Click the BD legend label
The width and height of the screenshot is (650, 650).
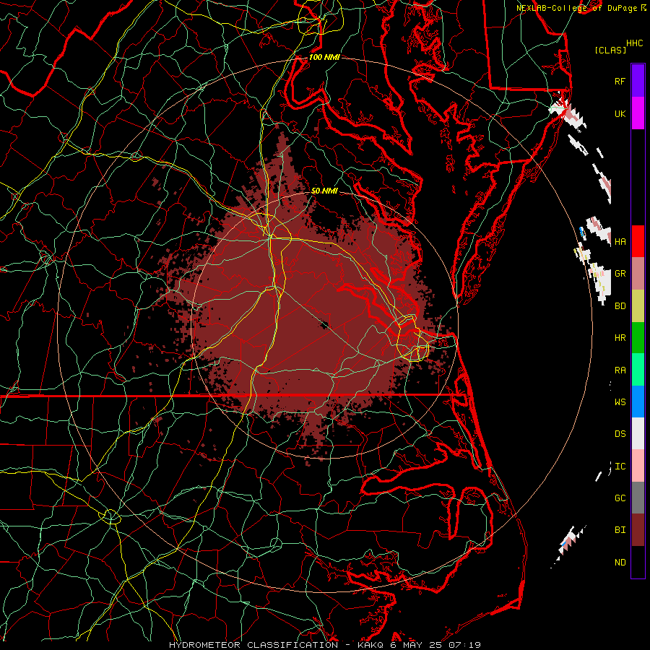tap(620, 306)
